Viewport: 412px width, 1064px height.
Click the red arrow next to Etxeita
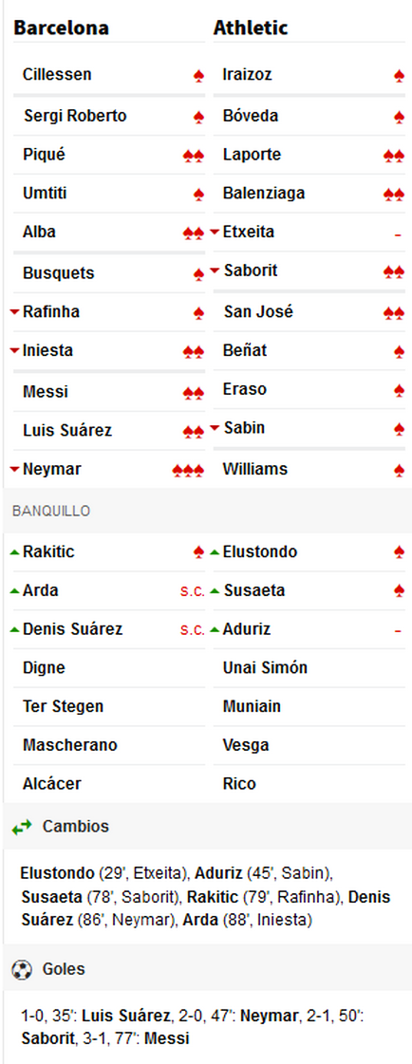click(215, 233)
